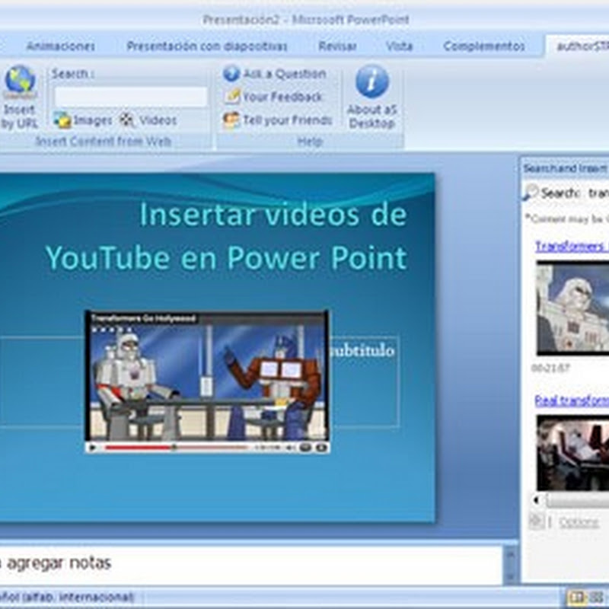
Task: Click notes pane scroll down arrow
Action: 510,576
